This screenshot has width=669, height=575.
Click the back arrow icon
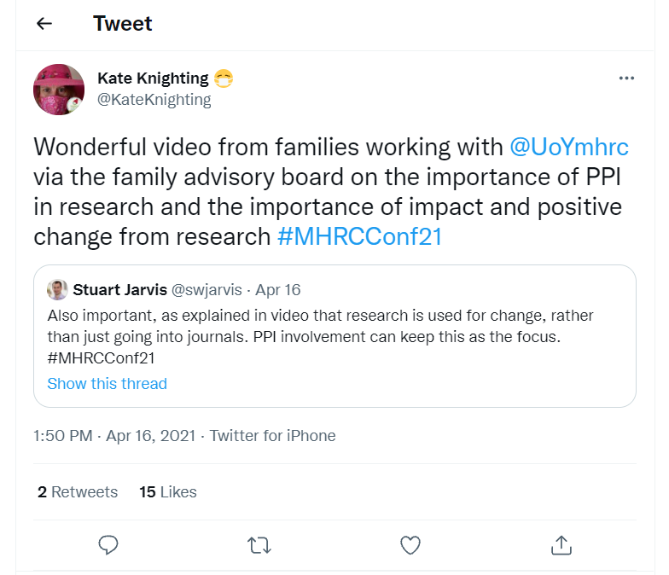point(44,24)
